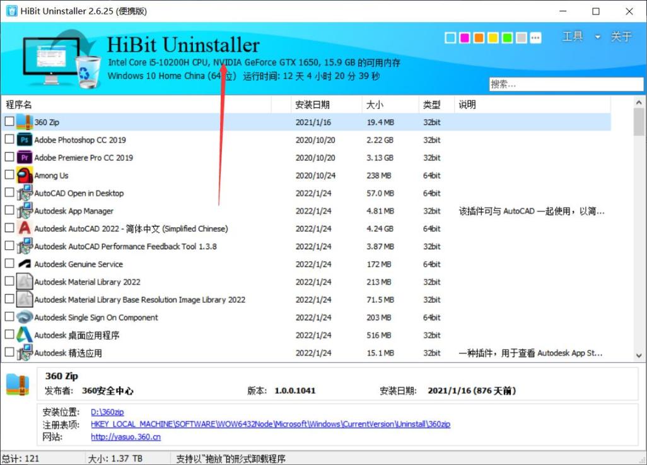Screen dimensions: 647x465
Task: Click the Autodesk Single Sign On Component icon
Action: [x=25, y=317]
